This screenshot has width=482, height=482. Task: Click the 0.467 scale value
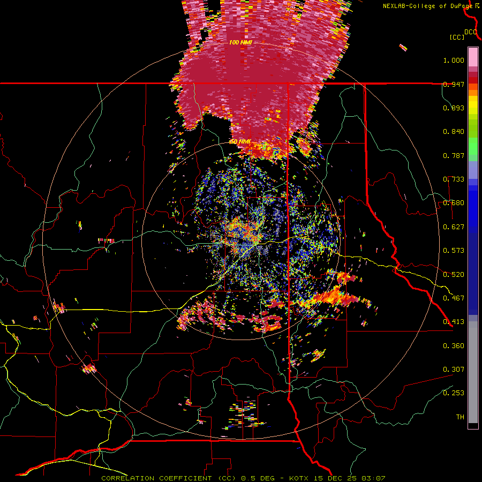pos(454,298)
